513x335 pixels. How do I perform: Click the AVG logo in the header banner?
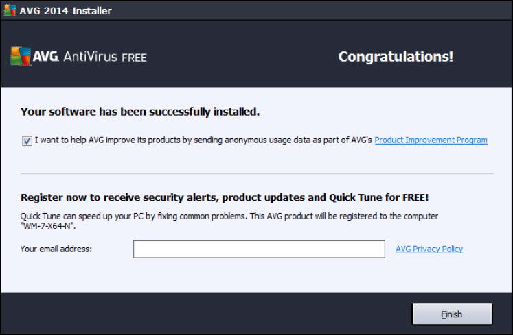point(21,57)
